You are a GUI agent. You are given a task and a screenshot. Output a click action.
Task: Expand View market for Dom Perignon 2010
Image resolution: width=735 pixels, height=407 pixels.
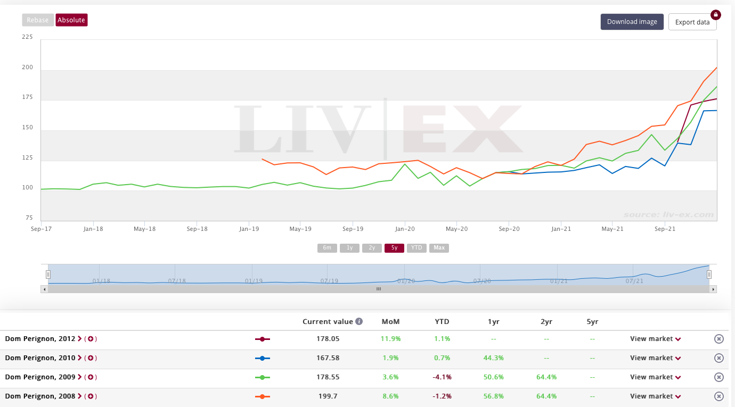655,358
